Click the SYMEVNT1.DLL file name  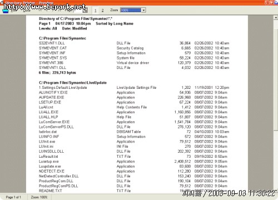[x=52, y=68]
